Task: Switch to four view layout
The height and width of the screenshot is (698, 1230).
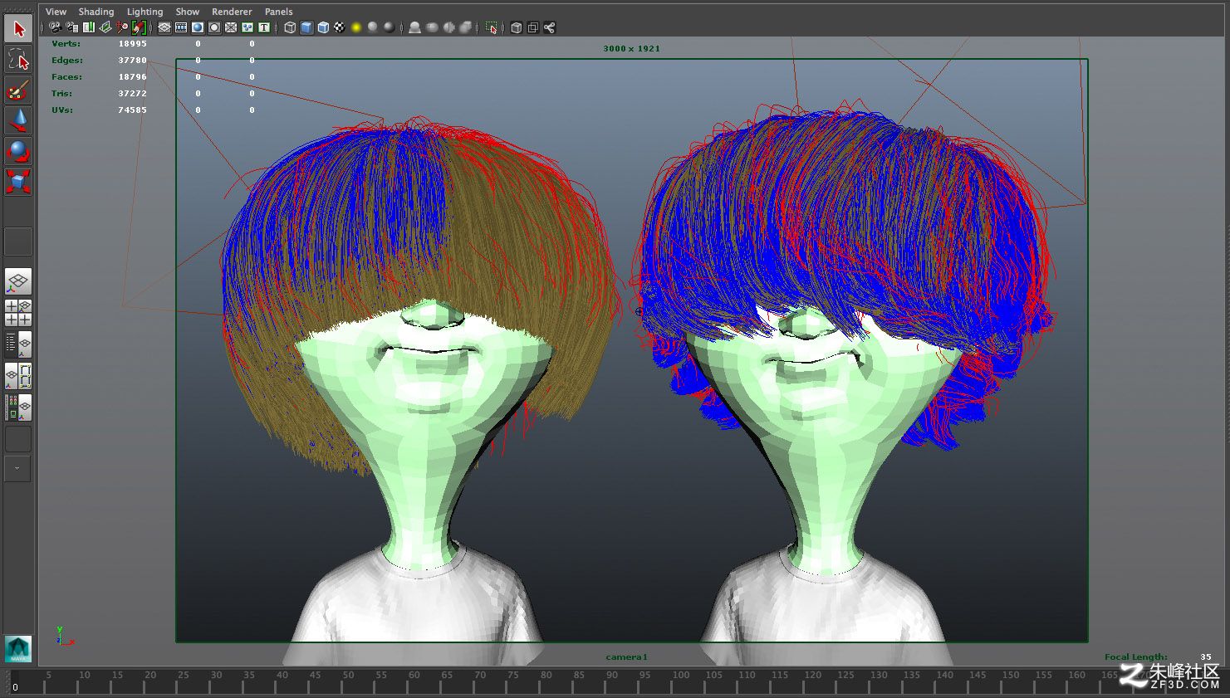Action: 18,313
